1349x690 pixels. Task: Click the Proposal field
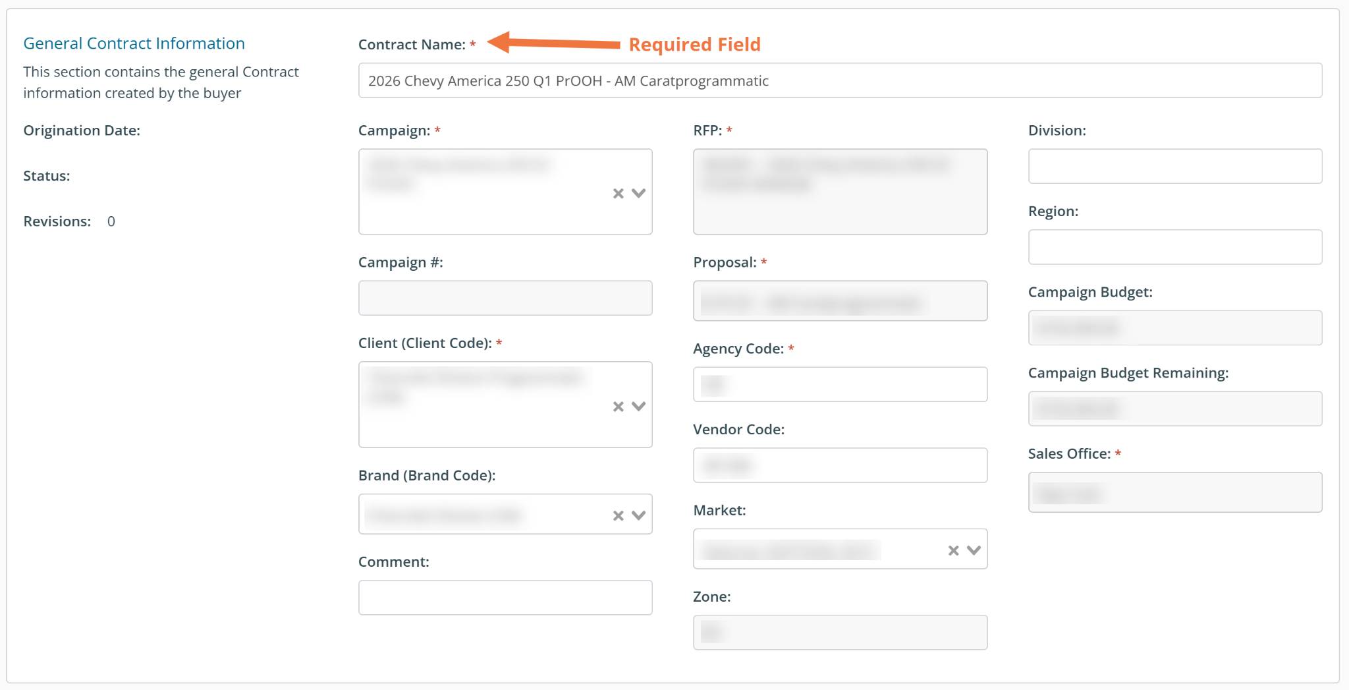coord(840,301)
